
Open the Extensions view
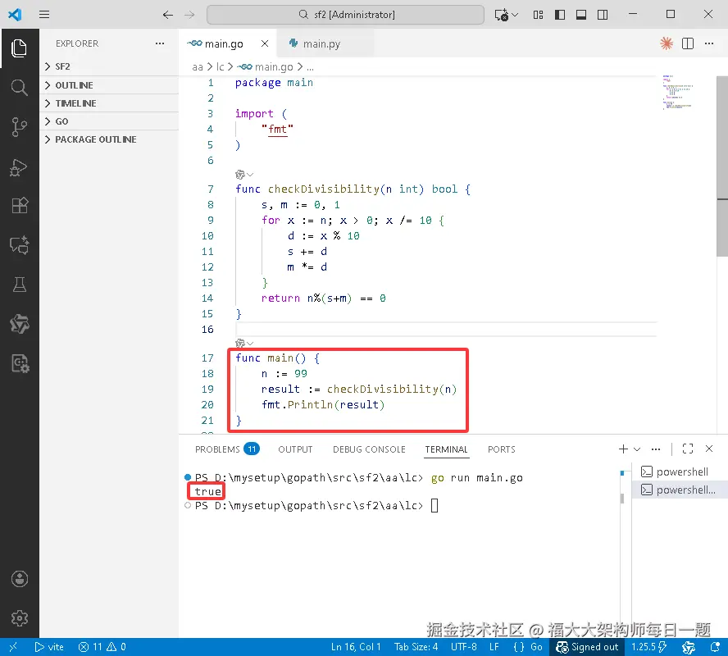tap(19, 205)
